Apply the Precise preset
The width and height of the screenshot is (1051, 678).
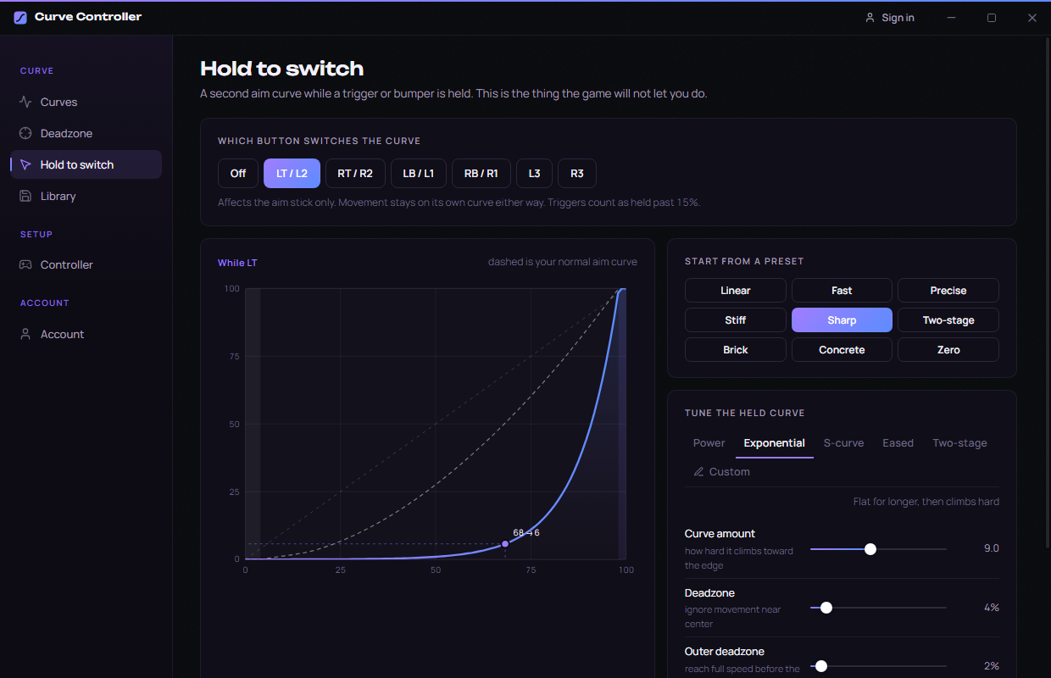click(948, 290)
